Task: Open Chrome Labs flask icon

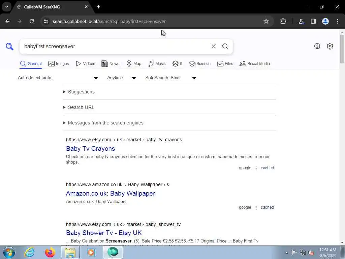Action: [301, 21]
